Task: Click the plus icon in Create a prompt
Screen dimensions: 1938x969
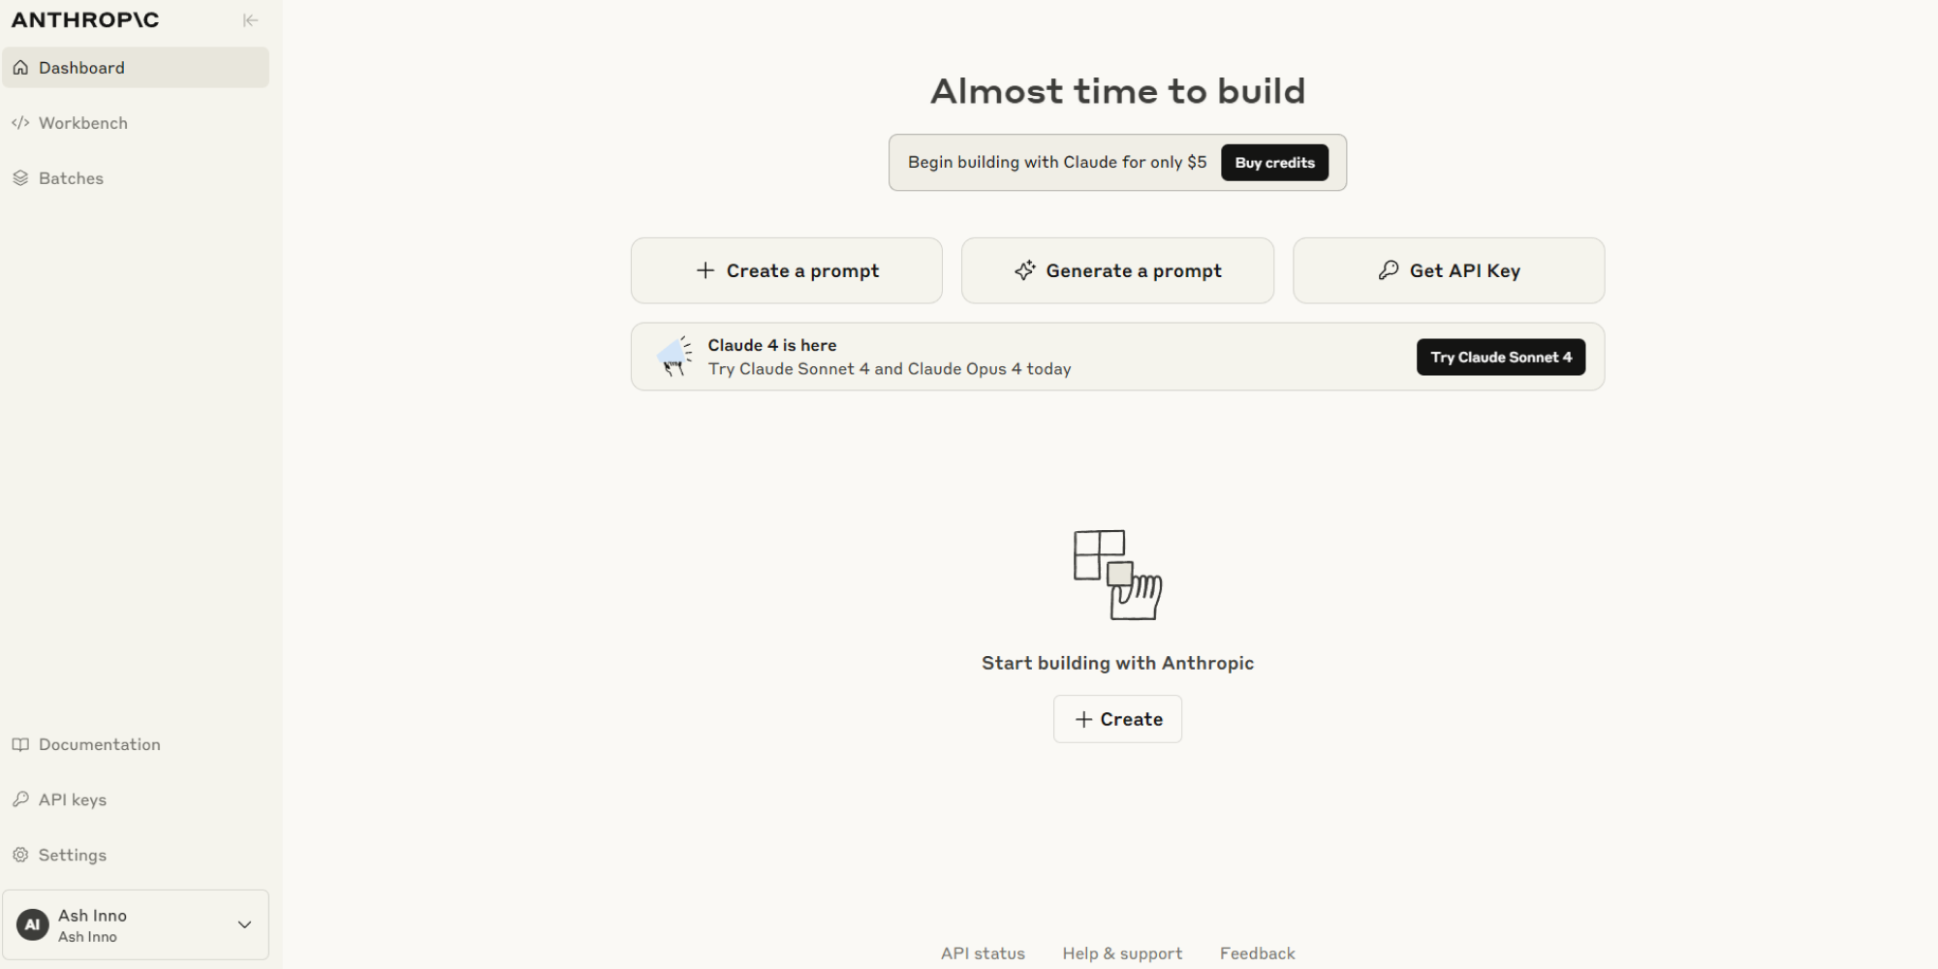Action: pyautogui.click(x=705, y=270)
